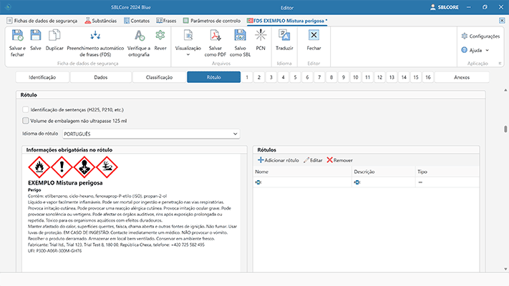Click Adicionar rótulo button
This screenshot has height=286, width=509.
pyautogui.click(x=278, y=160)
